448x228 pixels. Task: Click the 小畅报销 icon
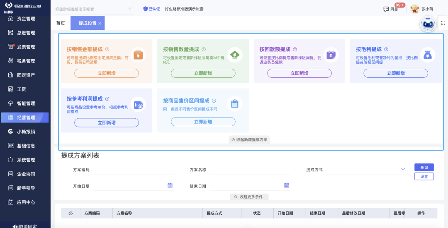(x=10, y=132)
